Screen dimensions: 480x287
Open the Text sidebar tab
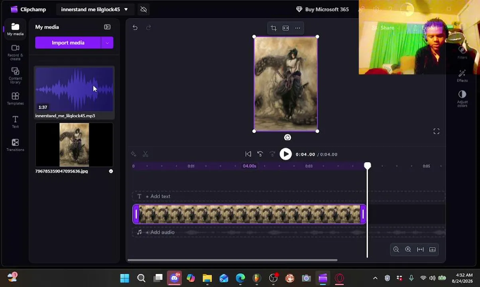pyautogui.click(x=15, y=122)
